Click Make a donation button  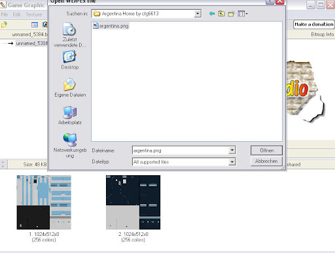pyautogui.click(x=314, y=24)
